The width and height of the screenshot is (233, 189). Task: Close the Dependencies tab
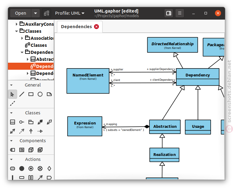96,27
